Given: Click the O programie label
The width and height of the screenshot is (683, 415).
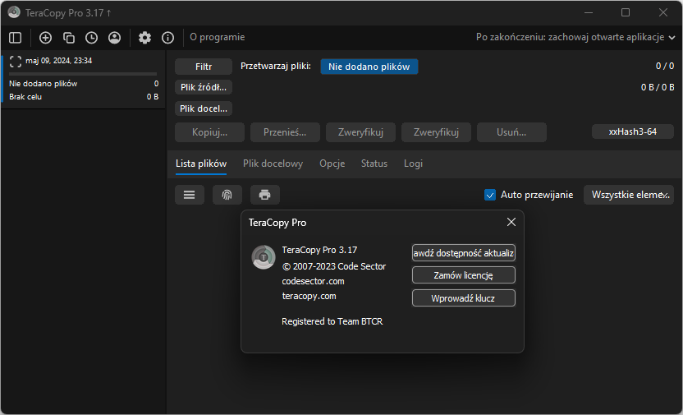Looking at the screenshot, I should coord(217,37).
